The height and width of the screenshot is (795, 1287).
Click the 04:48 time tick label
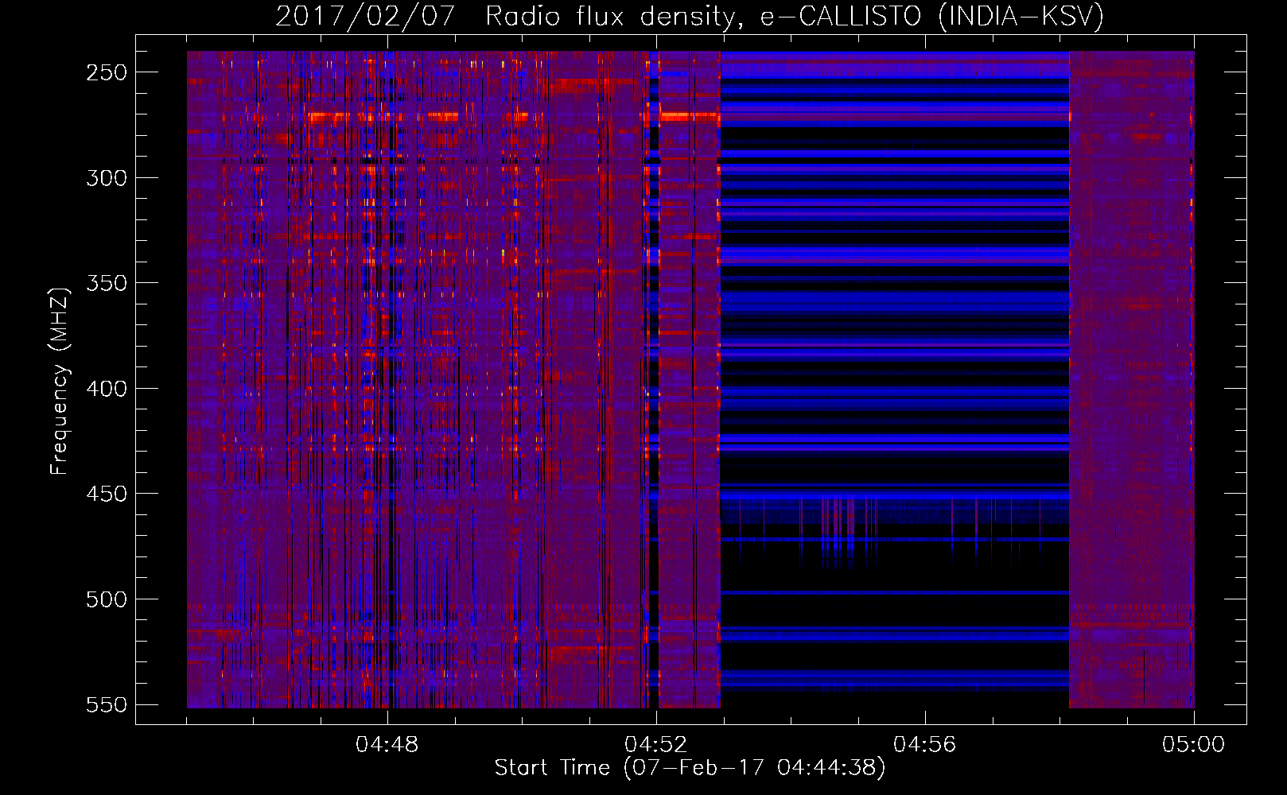tap(387, 745)
